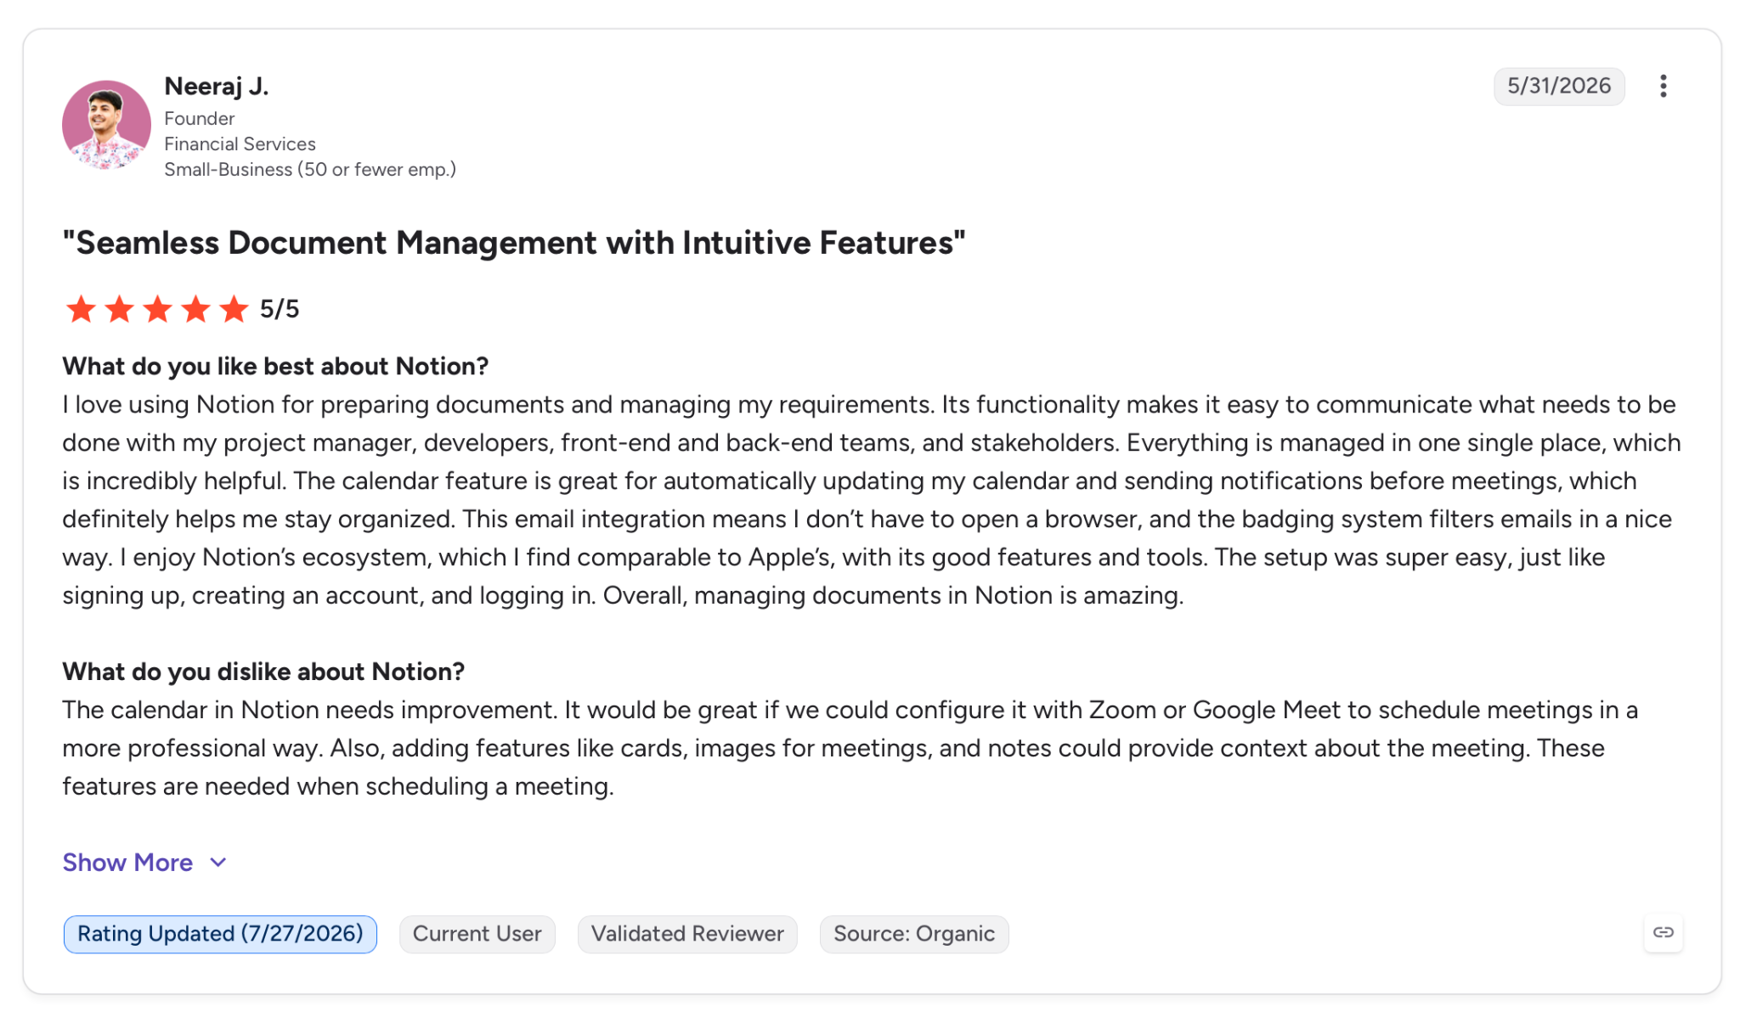Click the fifth rating star
The width and height of the screenshot is (1740, 1012).
[x=234, y=309]
